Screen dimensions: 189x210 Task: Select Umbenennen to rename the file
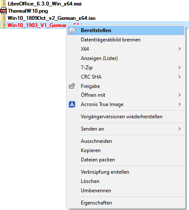click(126, 191)
